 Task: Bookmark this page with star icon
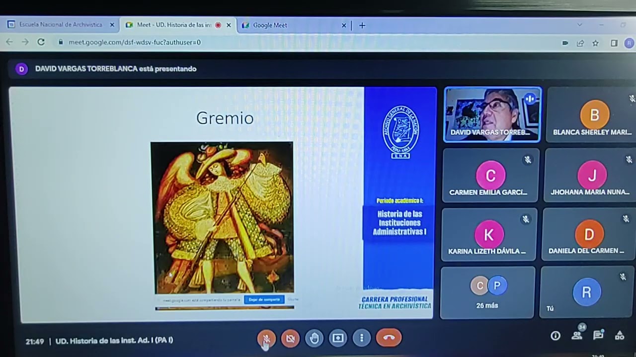click(x=595, y=43)
